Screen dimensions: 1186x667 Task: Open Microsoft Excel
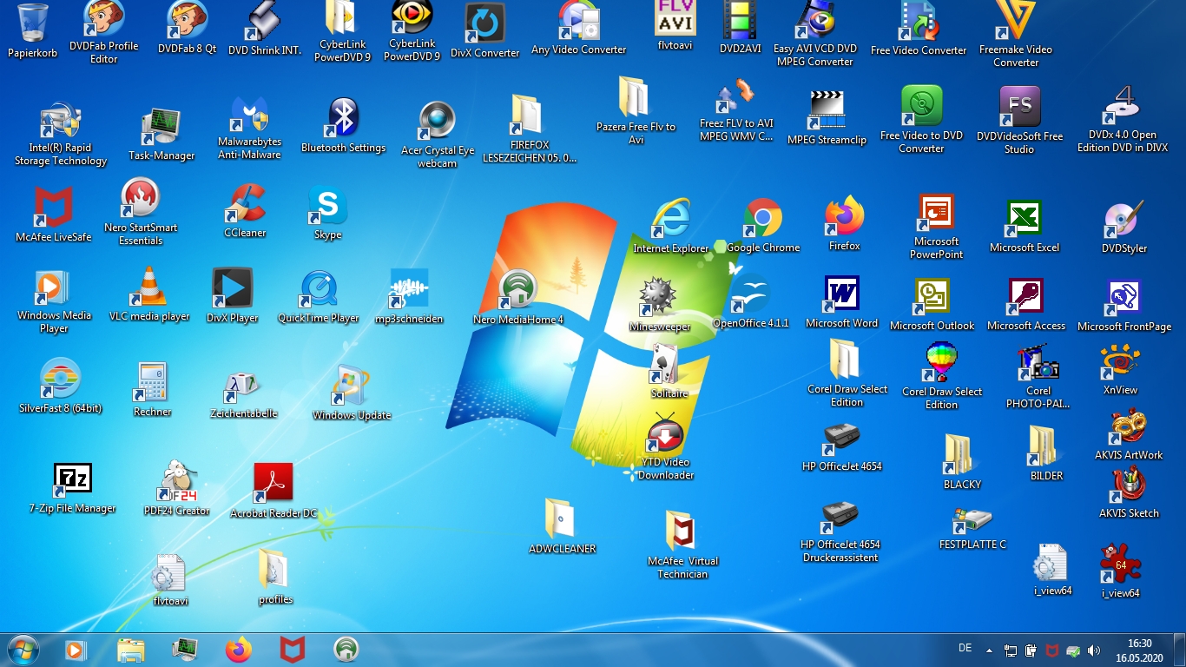click(x=1025, y=217)
